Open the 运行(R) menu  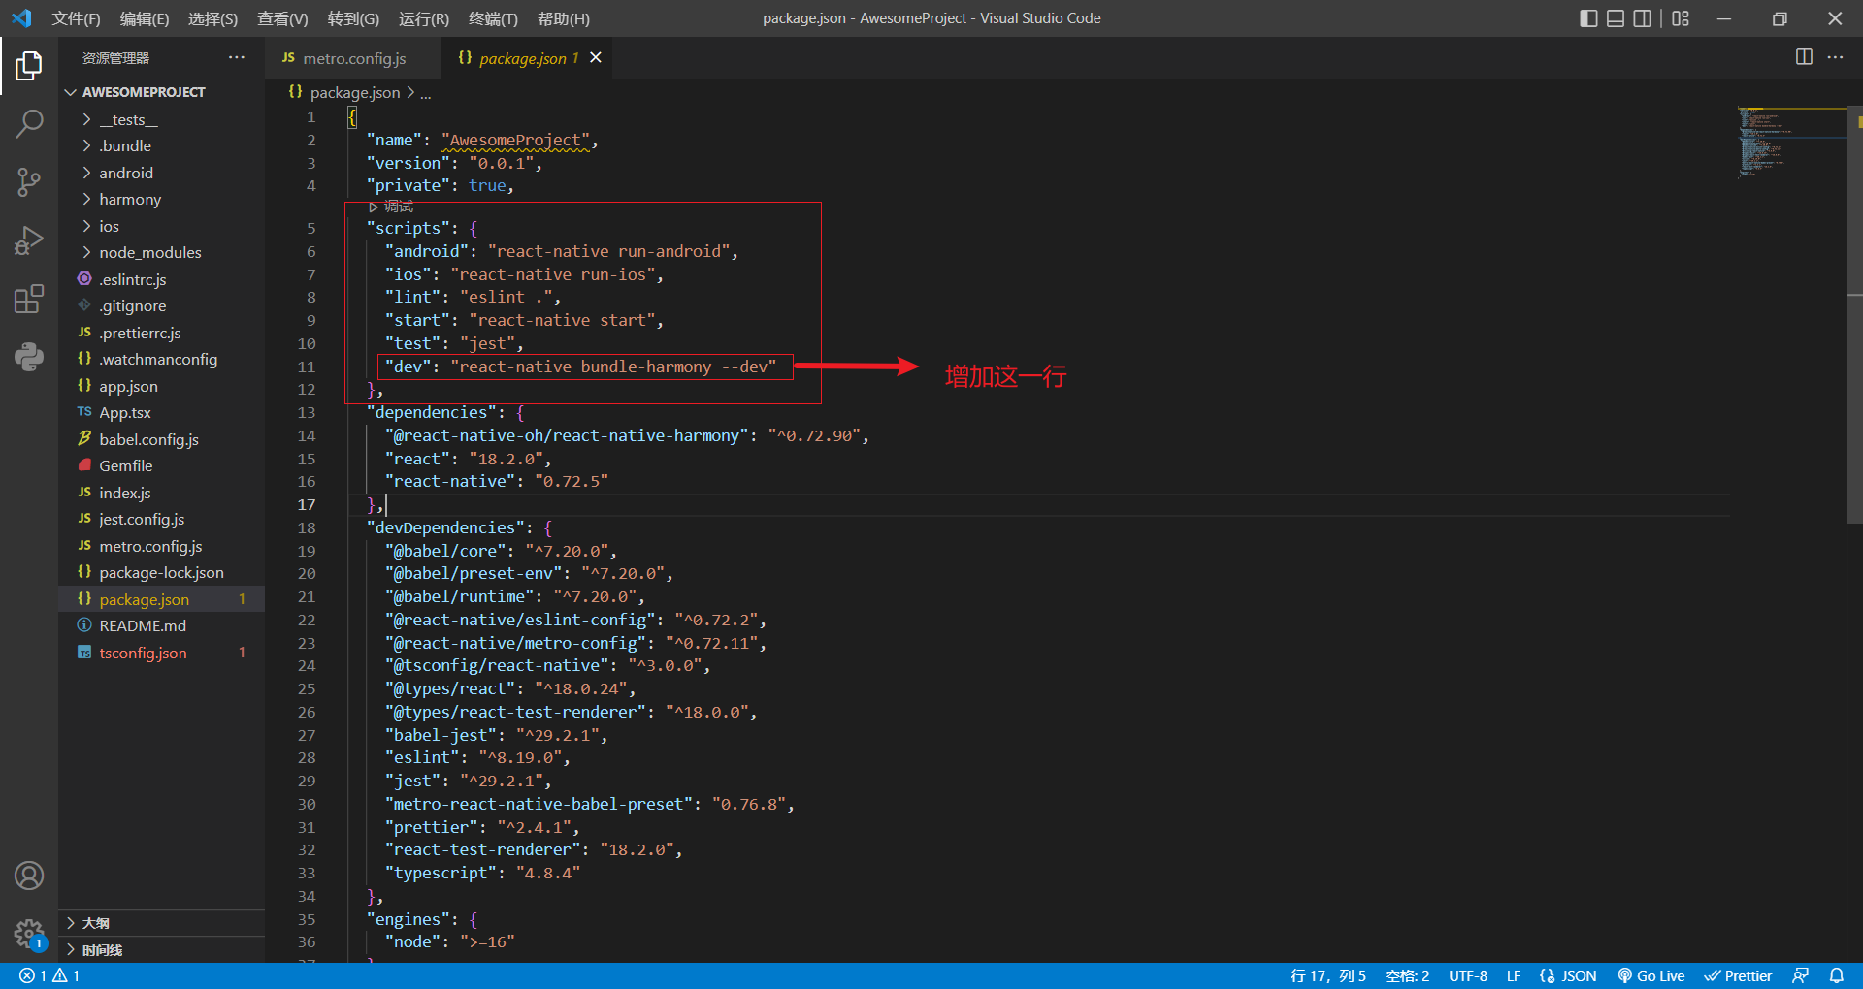tap(424, 18)
